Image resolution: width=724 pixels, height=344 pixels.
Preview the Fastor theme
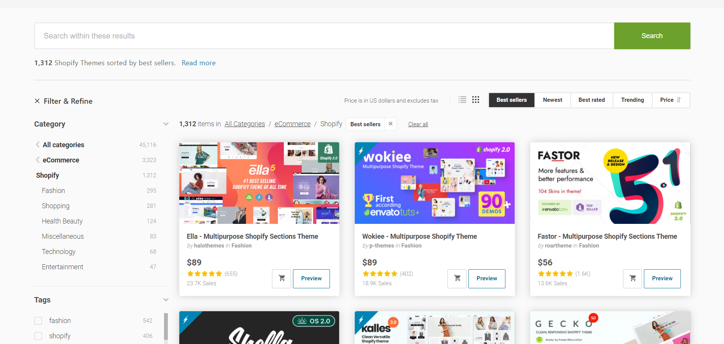click(x=662, y=278)
